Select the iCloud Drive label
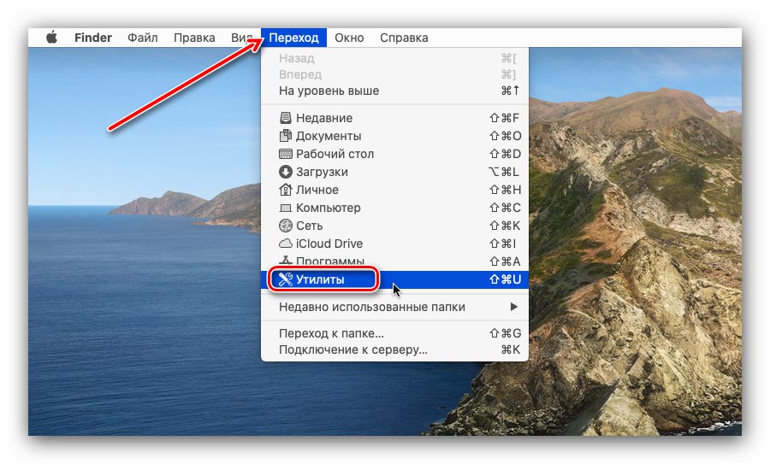The image size is (770, 464). click(x=329, y=244)
